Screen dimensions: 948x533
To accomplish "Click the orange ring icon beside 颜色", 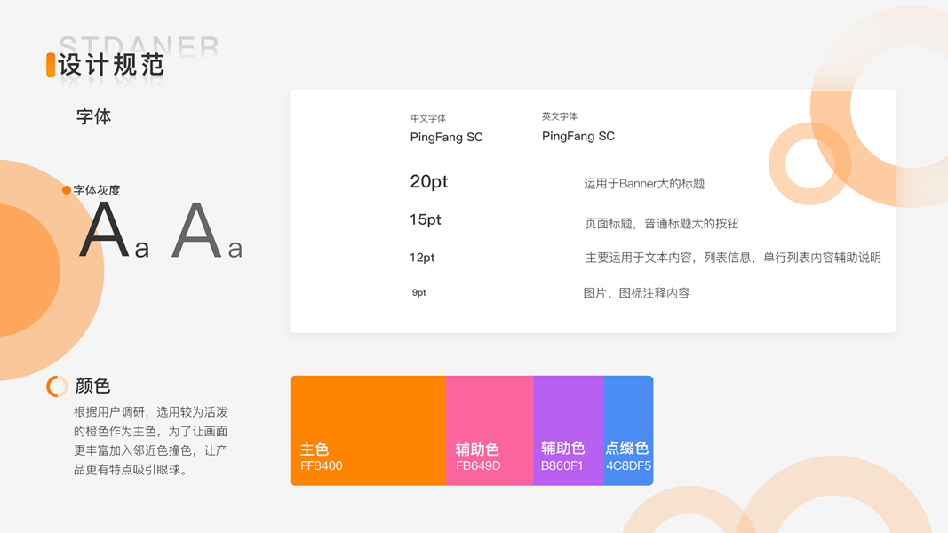I will [x=57, y=386].
